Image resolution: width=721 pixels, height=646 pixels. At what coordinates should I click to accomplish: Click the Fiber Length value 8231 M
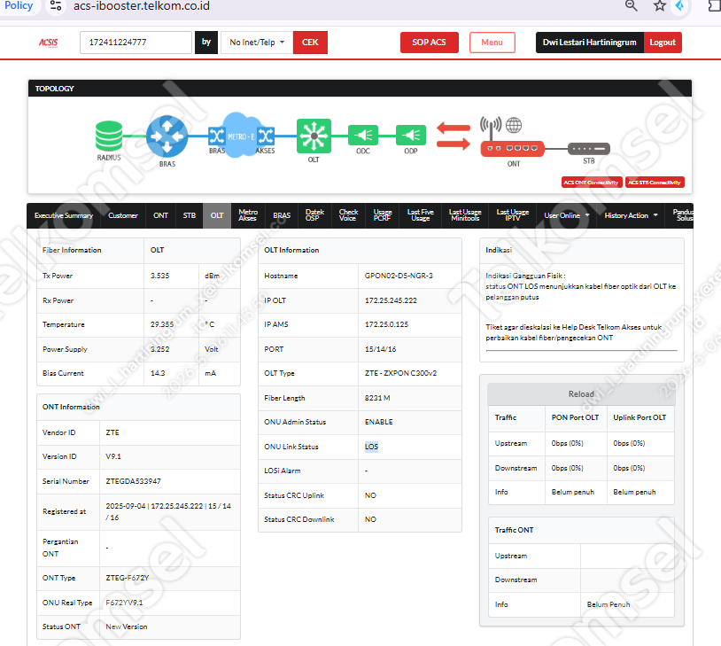377,398
